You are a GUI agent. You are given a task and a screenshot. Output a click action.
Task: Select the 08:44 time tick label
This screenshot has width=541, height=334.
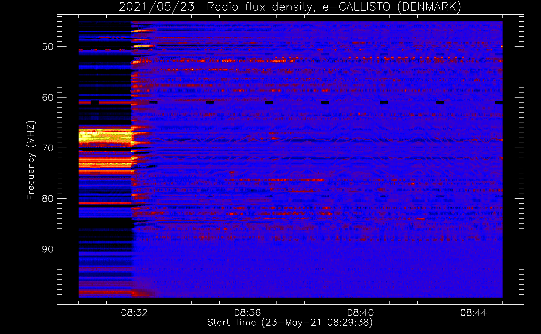coord(473,313)
